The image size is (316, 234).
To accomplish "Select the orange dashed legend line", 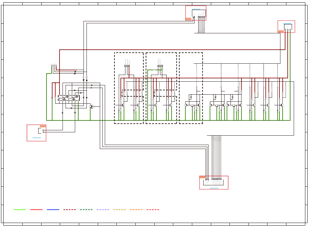I will (x=136, y=210).
